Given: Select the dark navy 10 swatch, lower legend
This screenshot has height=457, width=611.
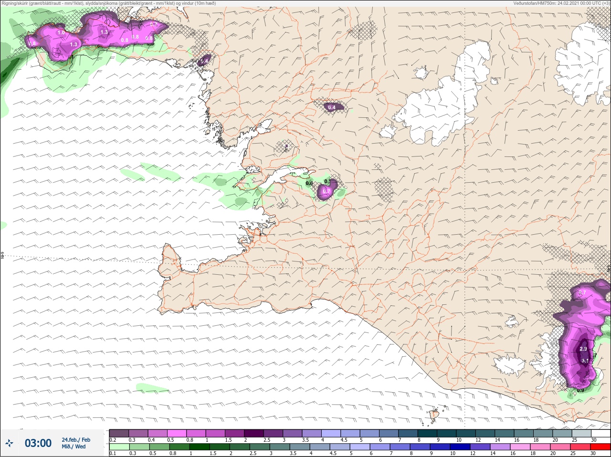Looking at the screenshot, I should [x=461, y=447].
